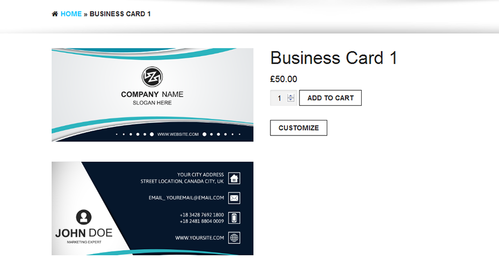Click the globe website icon on card
Viewport: 499px width, 267px height.
(x=234, y=238)
